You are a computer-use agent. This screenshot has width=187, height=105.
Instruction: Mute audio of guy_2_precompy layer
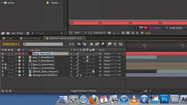pyautogui.click(x=6, y=64)
